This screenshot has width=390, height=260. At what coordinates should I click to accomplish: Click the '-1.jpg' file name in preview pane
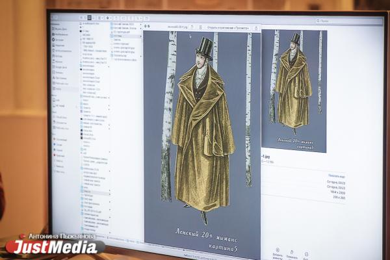265,157
